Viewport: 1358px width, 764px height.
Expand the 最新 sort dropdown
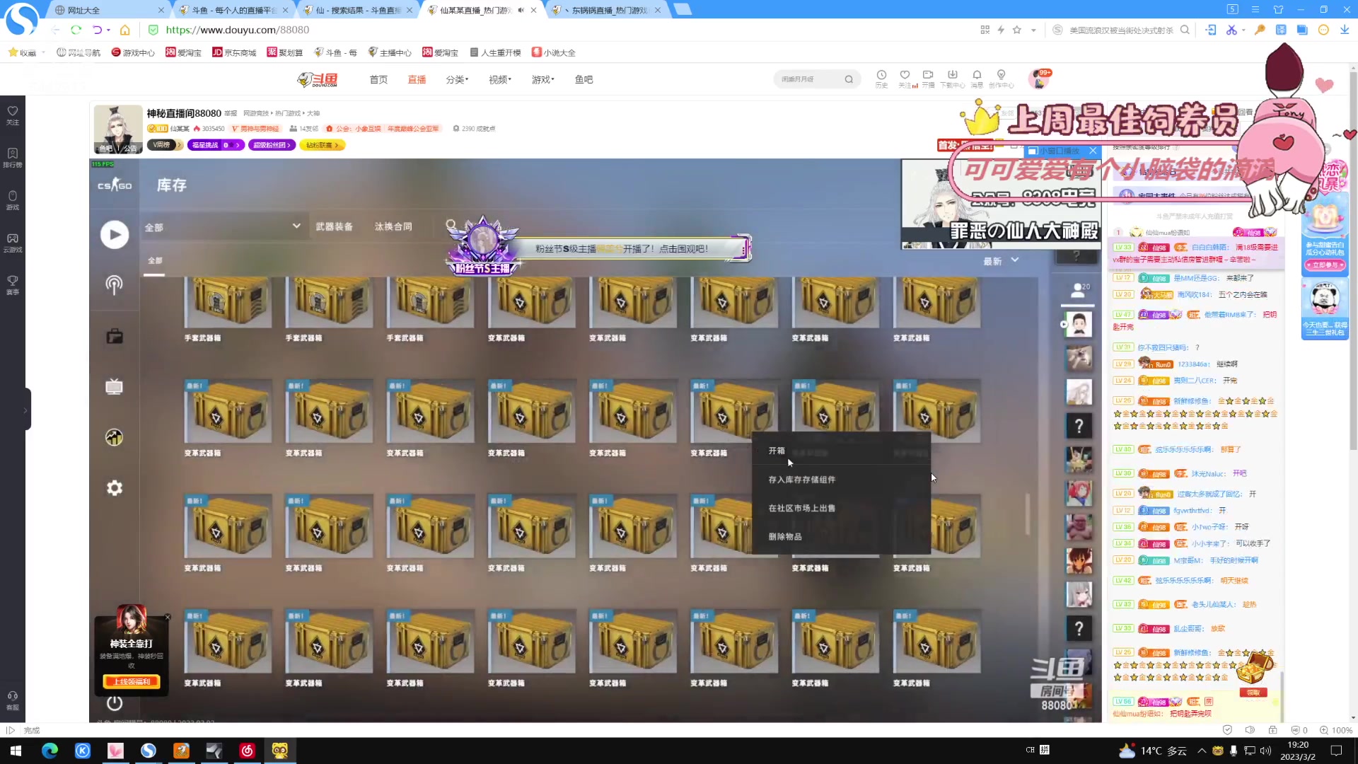1001,261
